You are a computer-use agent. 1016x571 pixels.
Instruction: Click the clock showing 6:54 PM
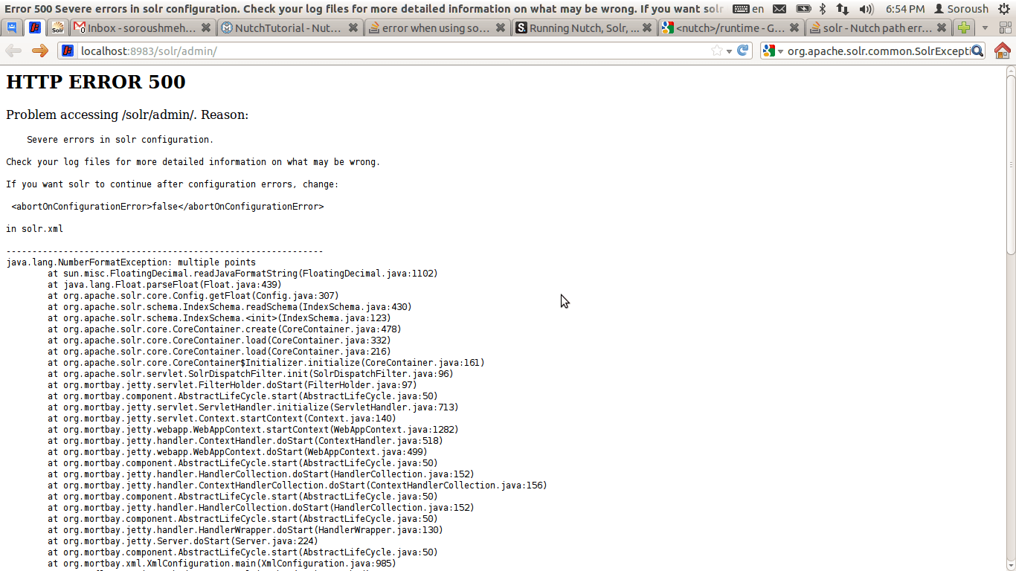(x=905, y=9)
